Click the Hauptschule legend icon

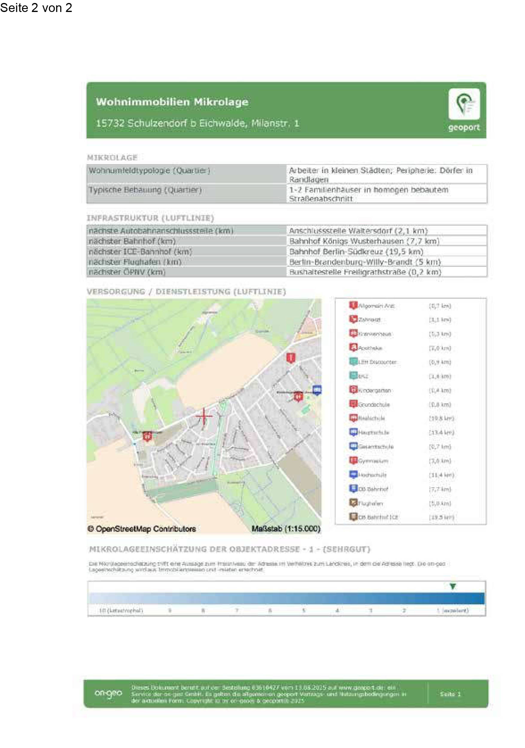click(x=353, y=432)
